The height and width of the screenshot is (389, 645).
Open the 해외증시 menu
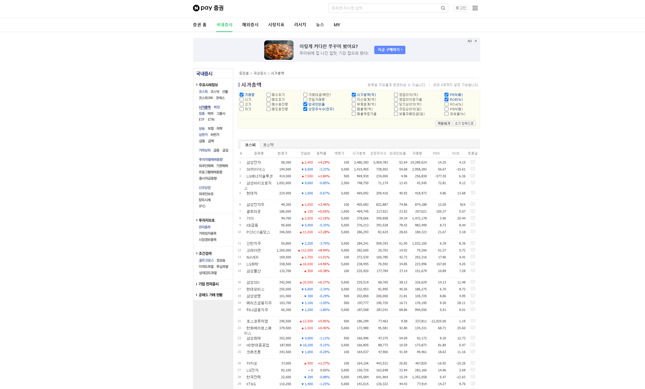(250, 25)
